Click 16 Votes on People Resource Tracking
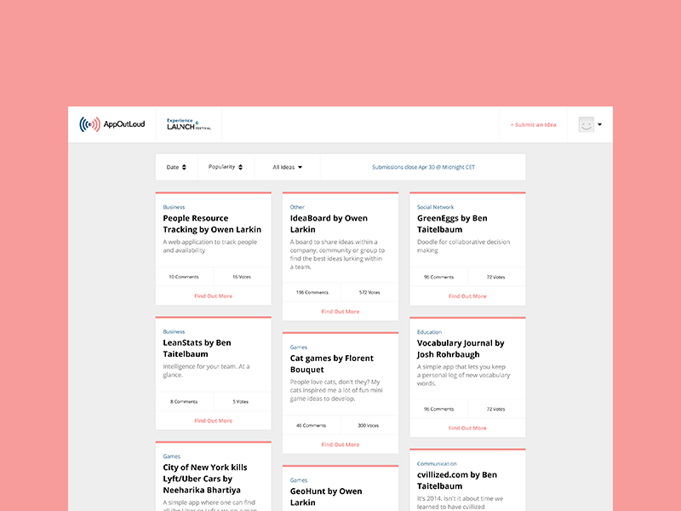 click(242, 277)
